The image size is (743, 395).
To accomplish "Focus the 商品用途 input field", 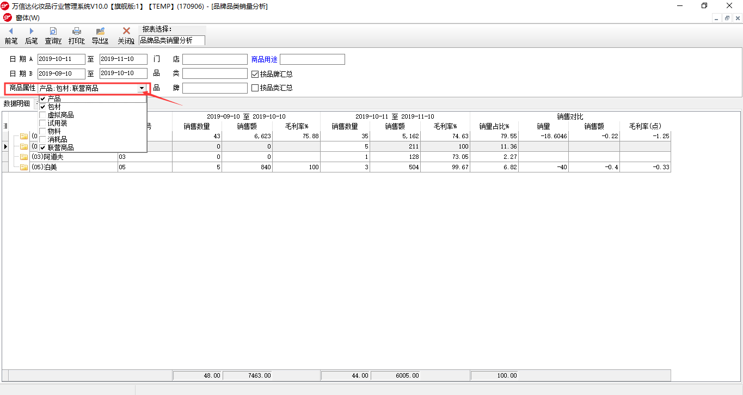I will 312,59.
